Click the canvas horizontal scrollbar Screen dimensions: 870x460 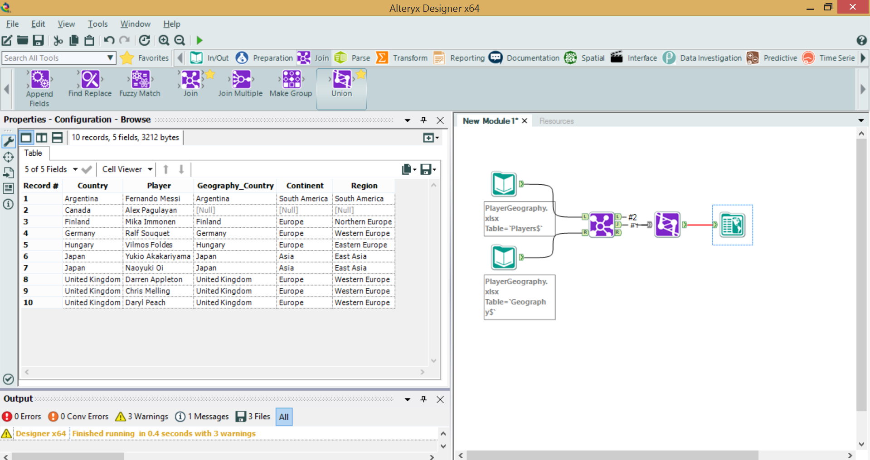coord(612,455)
